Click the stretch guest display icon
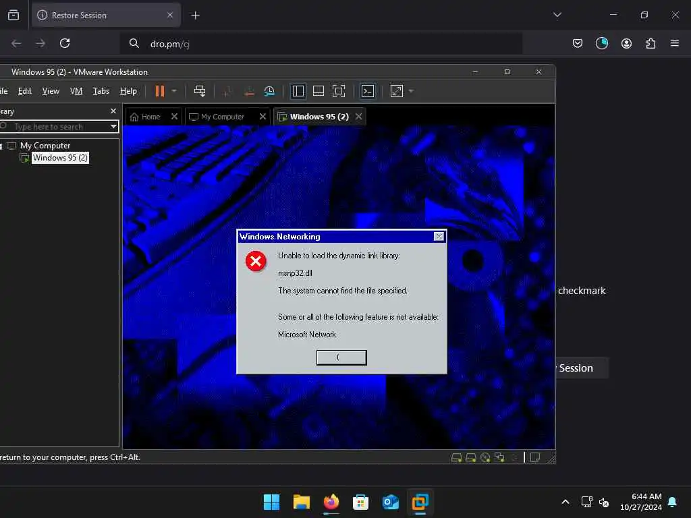This screenshot has width=691, height=518. tap(397, 91)
